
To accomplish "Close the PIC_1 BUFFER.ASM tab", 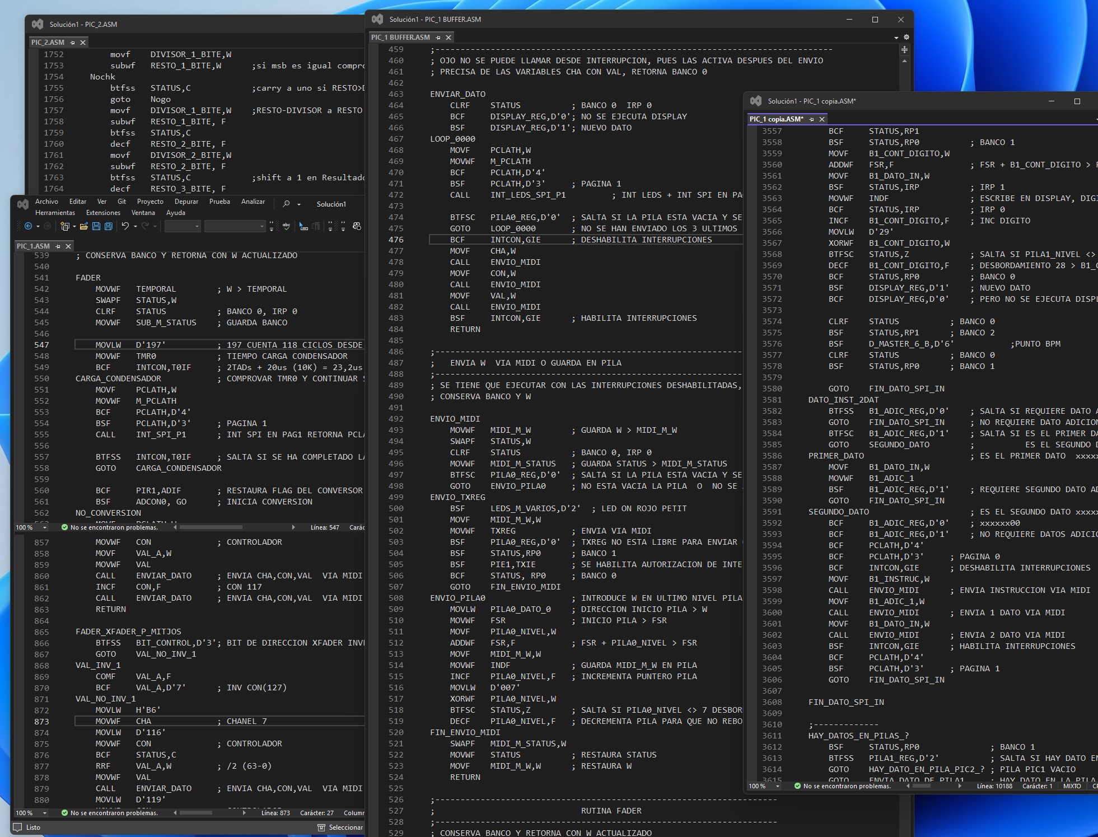I will click(x=448, y=38).
